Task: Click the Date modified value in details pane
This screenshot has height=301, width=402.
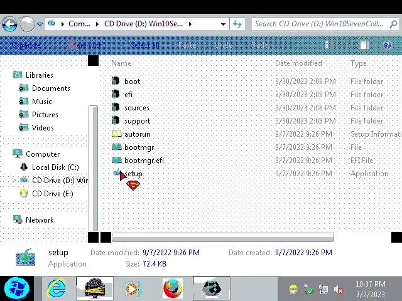Action: [x=171, y=253]
